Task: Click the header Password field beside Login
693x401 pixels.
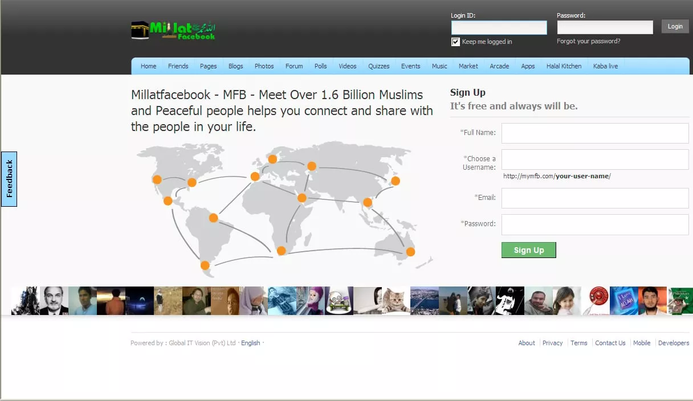Action: pyautogui.click(x=605, y=27)
